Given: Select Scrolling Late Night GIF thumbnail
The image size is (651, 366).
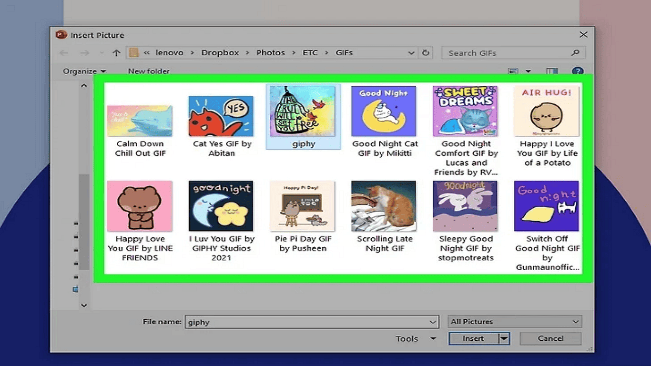Looking at the screenshot, I should coord(384,206).
